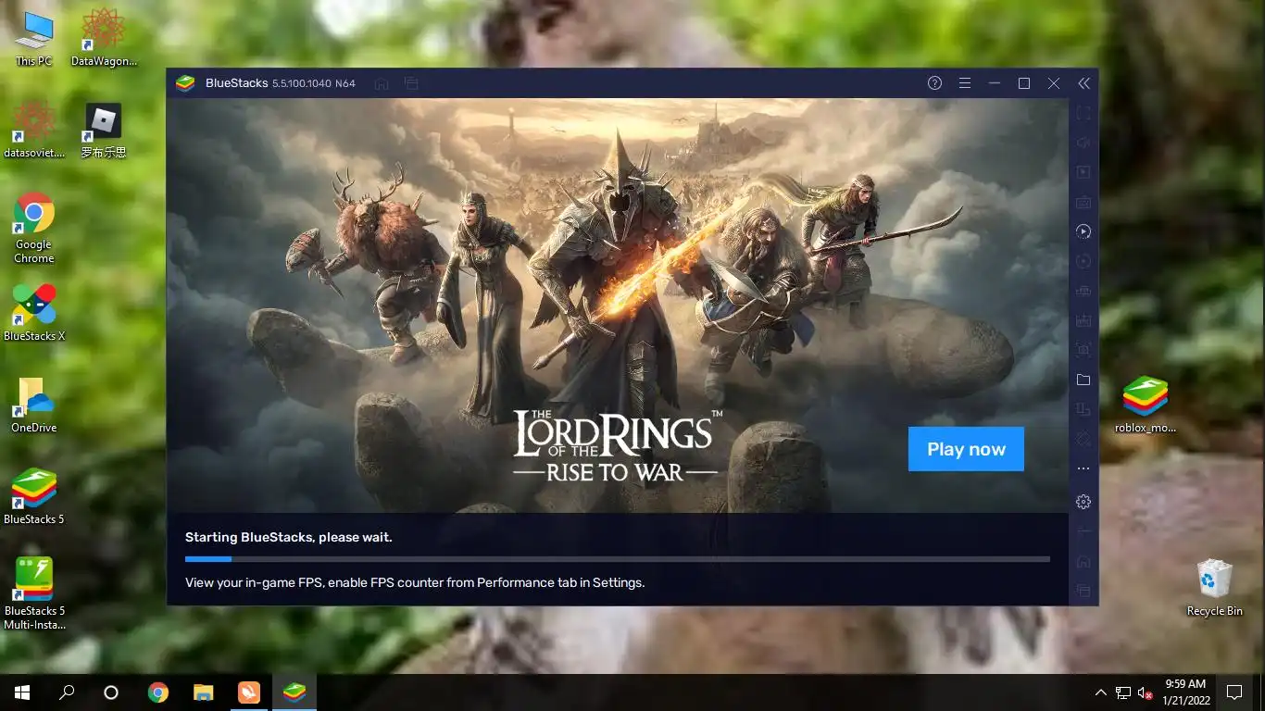Select the Recycle Bin desktop icon
This screenshot has height=711, width=1265.
(1215, 587)
